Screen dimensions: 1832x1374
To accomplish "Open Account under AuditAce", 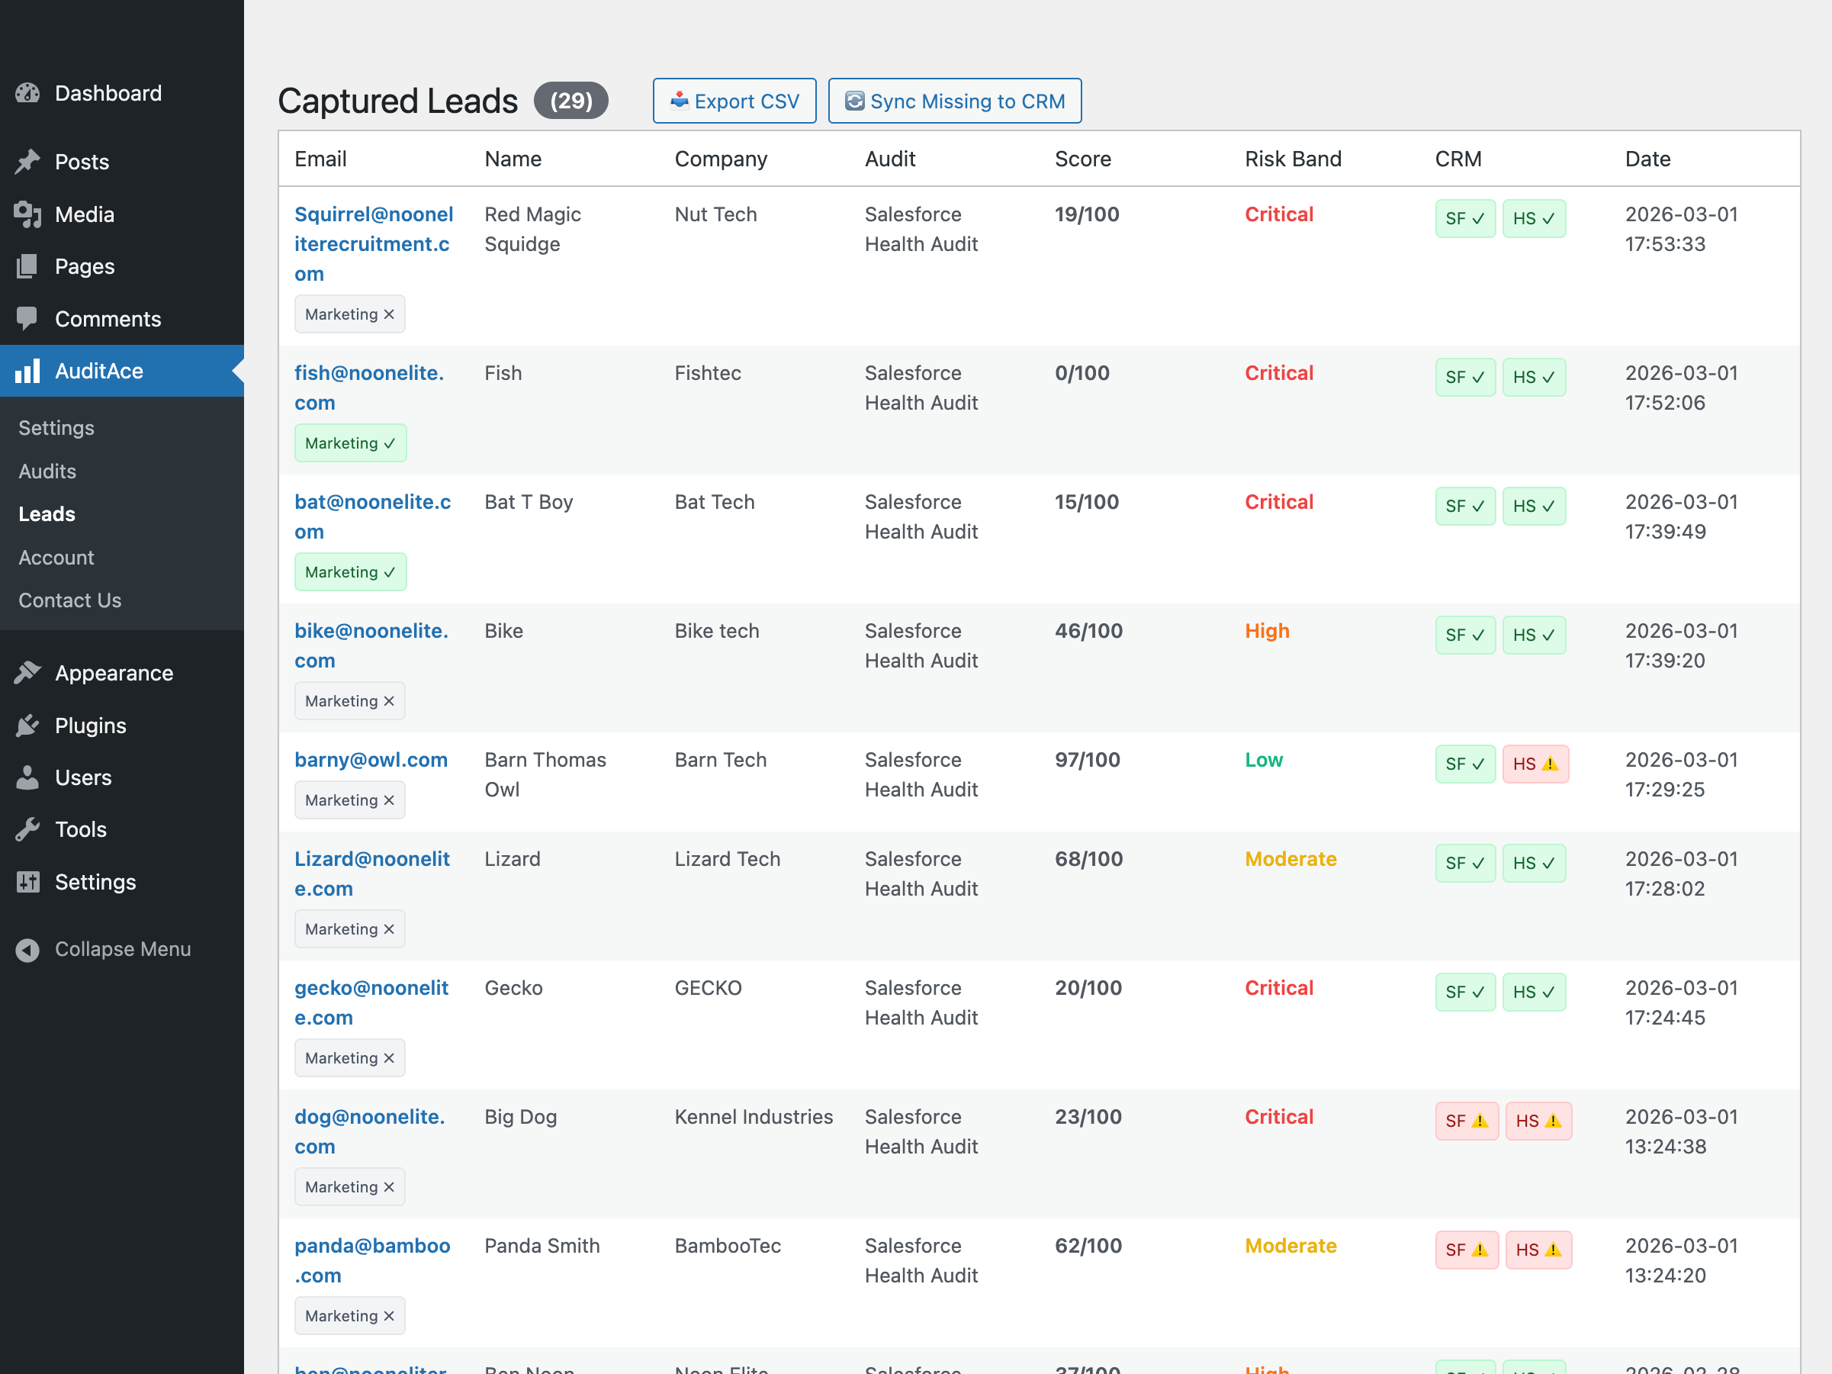I will click(56, 557).
